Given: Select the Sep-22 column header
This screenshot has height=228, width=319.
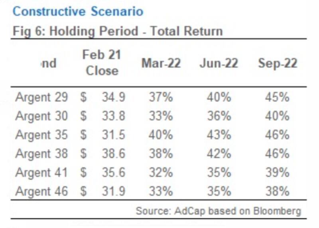Looking at the screenshot, I should pyautogui.click(x=278, y=63).
